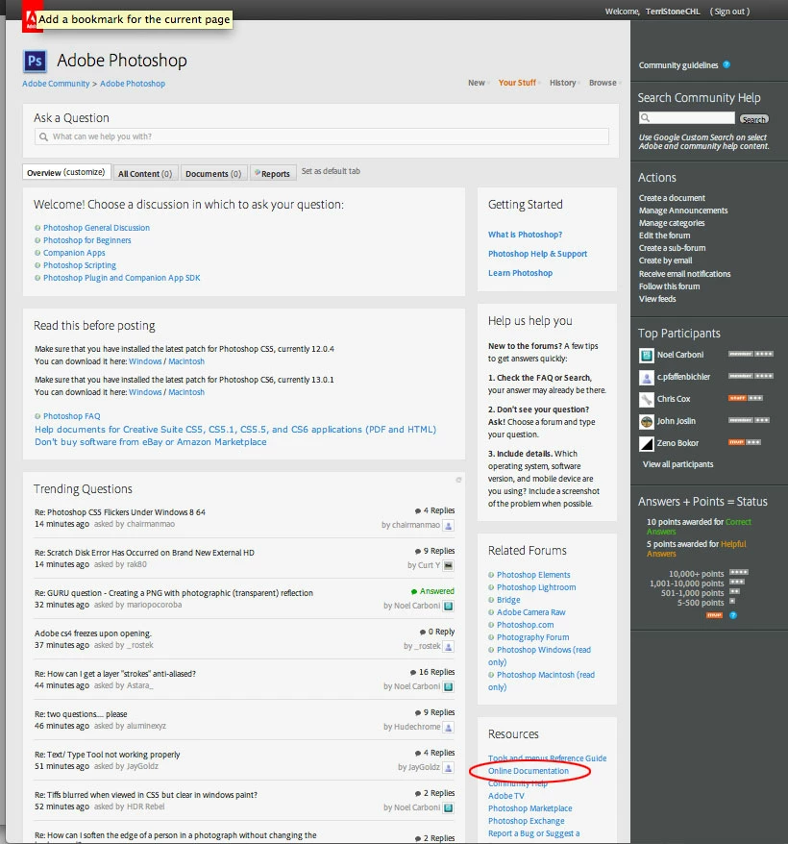The image size is (788, 844).
Task: Click Don't buy software from eBay link
Action: coord(151,442)
